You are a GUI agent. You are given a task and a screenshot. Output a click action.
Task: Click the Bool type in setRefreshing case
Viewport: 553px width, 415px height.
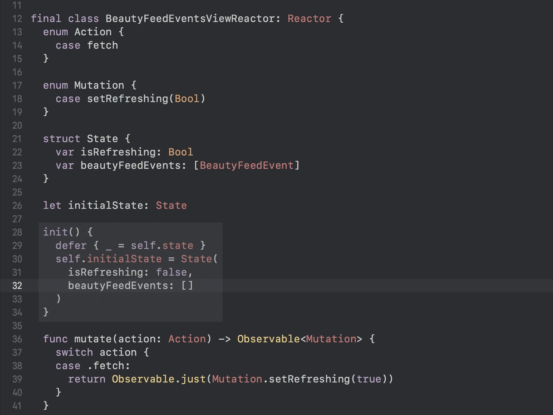coord(187,99)
